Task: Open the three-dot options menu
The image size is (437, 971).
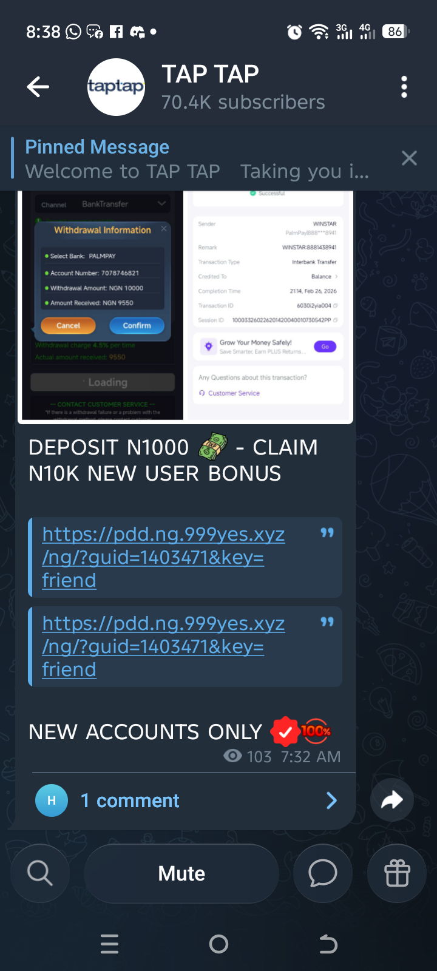Action: (404, 87)
